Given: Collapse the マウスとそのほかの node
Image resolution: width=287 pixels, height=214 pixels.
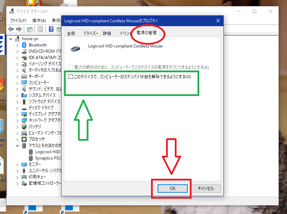Looking at the screenshot, I should [x=17, y=146].
